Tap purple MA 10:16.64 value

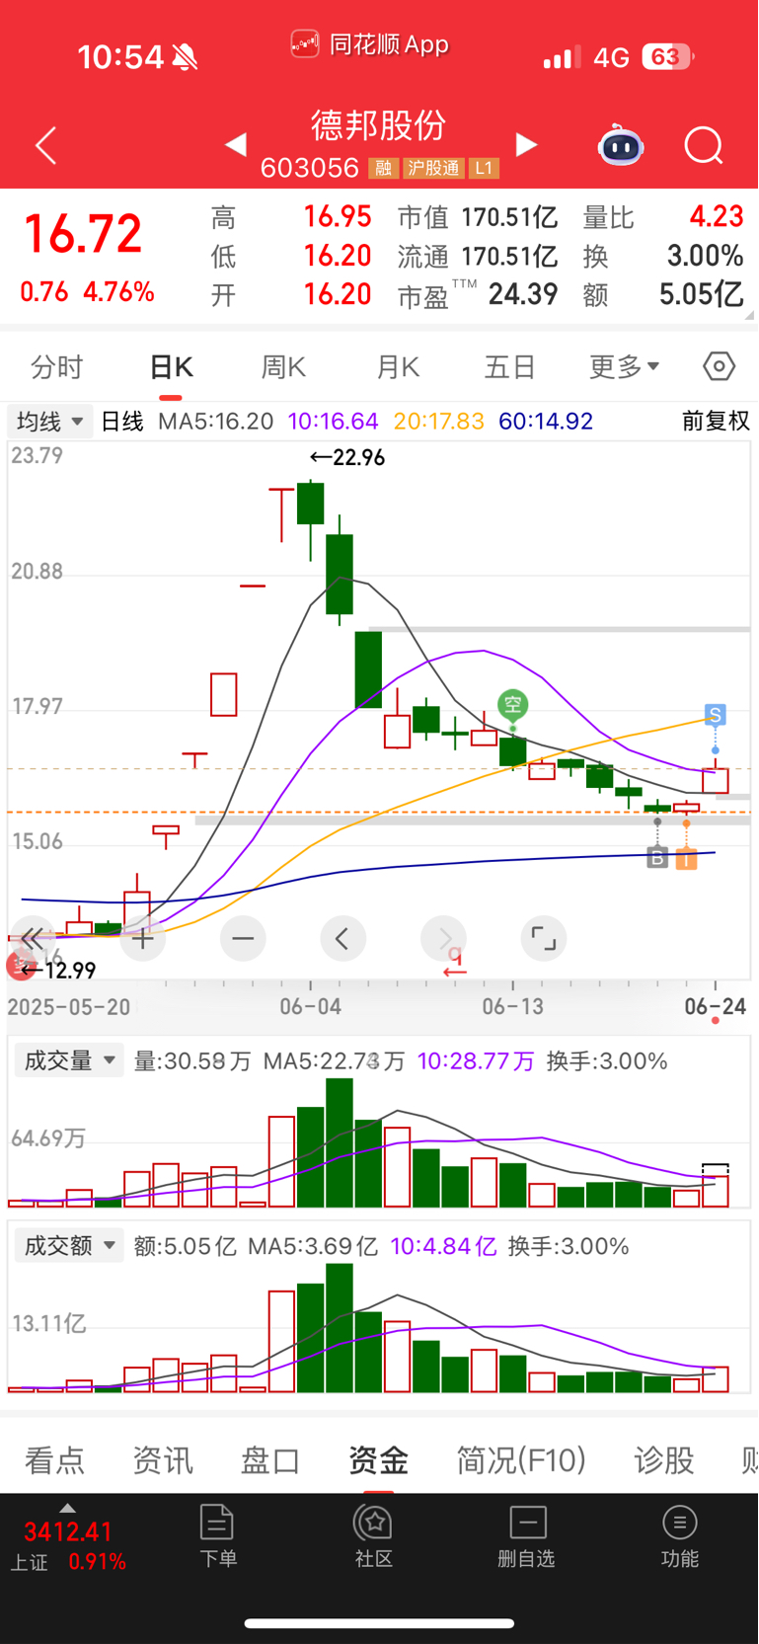(x=334, y=422)
